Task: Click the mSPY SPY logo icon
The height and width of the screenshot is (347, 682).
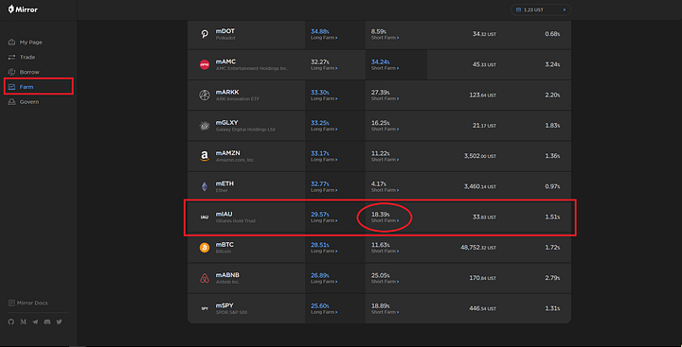Action: 204,309
